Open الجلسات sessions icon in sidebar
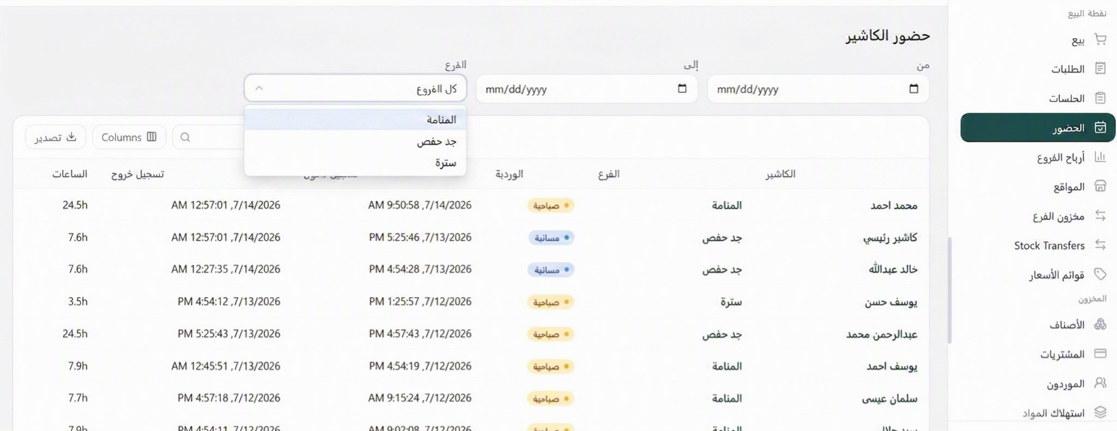 click(x=1100, y=98)
